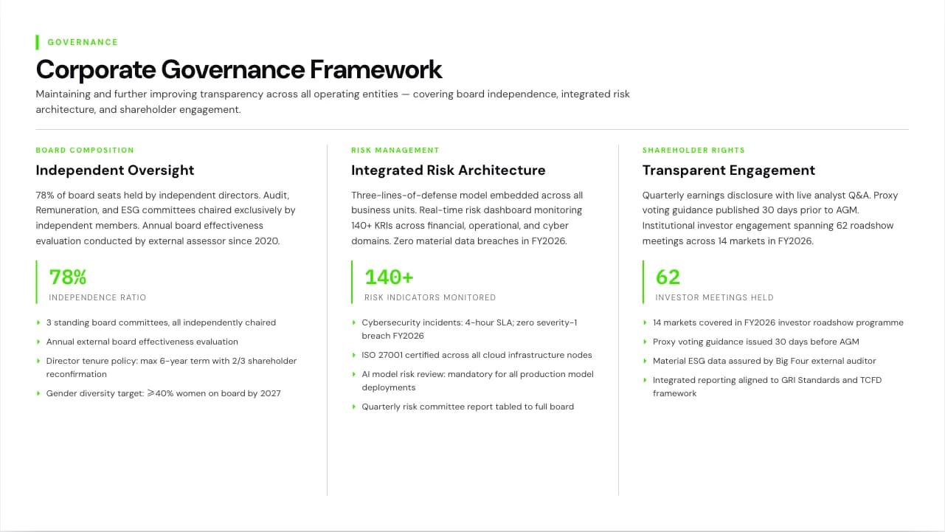
Task: Click the RISK MANAGEMENT label
Action: coord(395,150)
